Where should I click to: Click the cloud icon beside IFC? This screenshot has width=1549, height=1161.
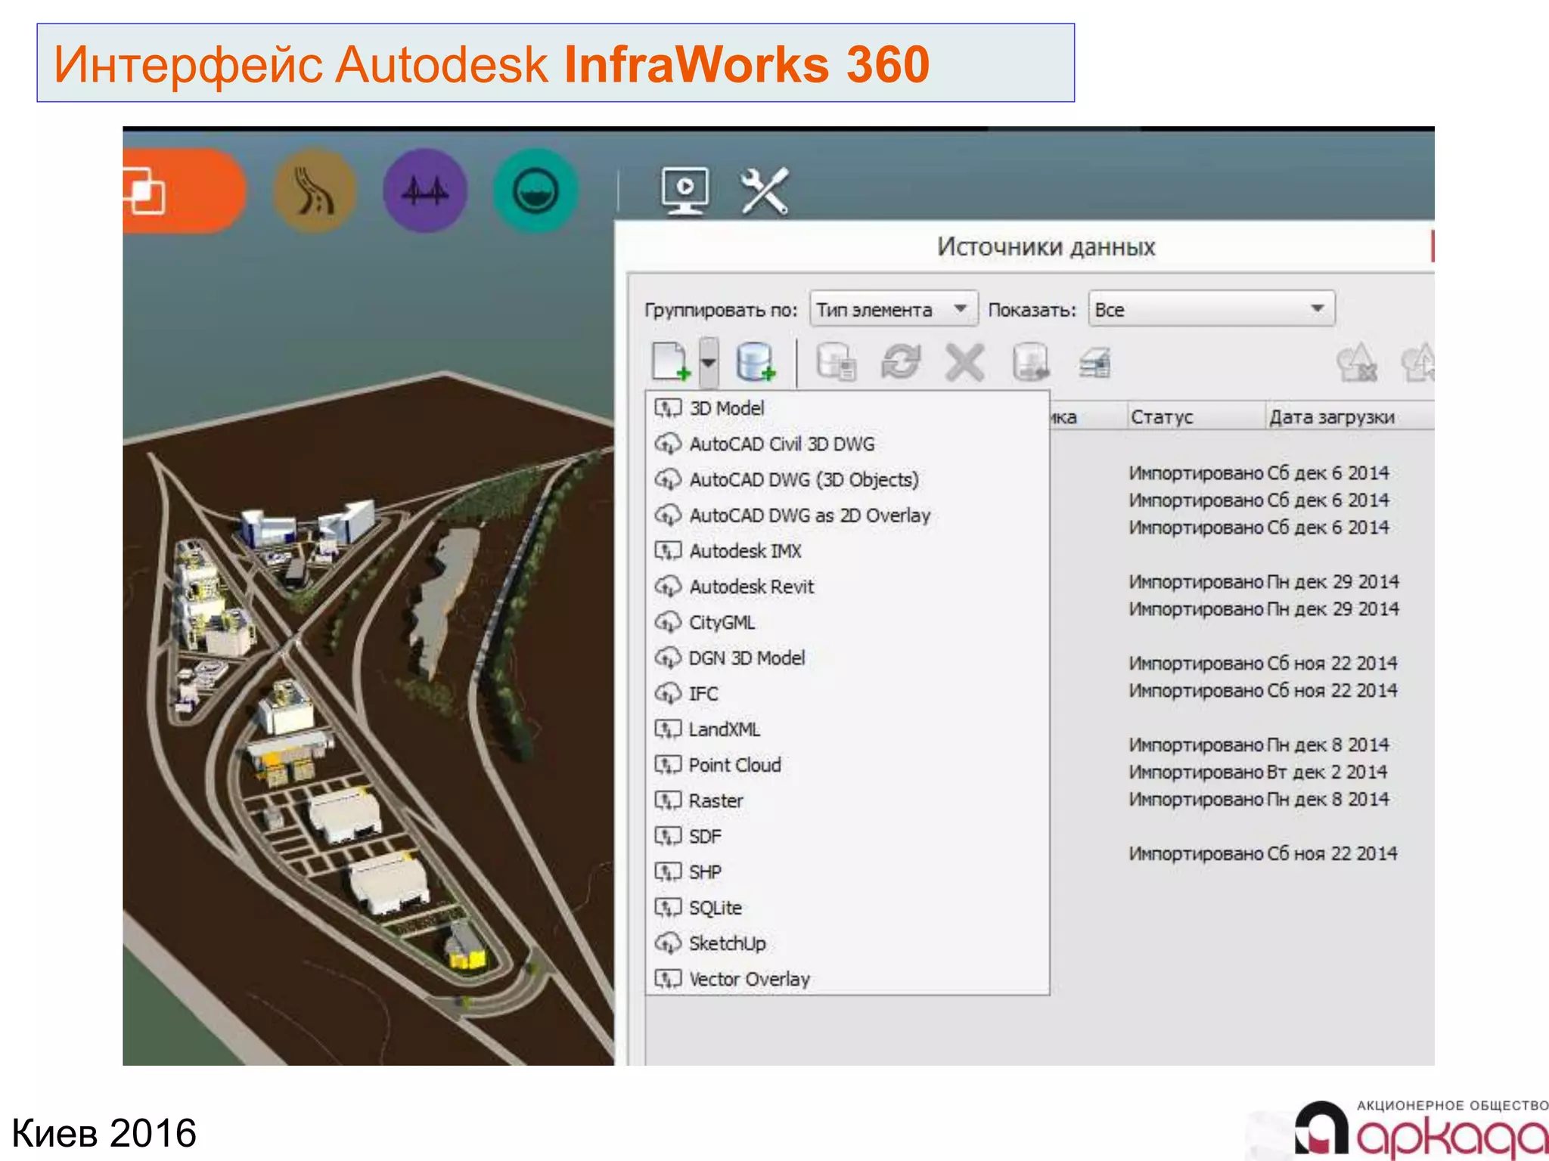[668, 693]
